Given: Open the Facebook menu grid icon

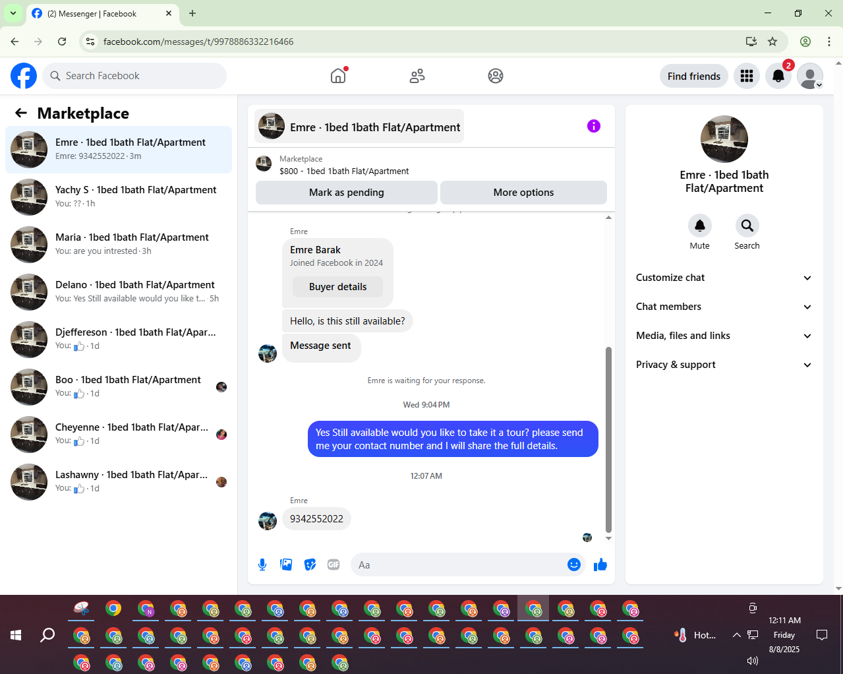Looking at the screenshot, I should click(747, 76).
